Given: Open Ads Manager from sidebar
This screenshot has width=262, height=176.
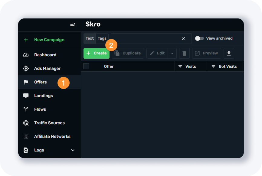Looking at the screenshot, I should click(47, 68).
